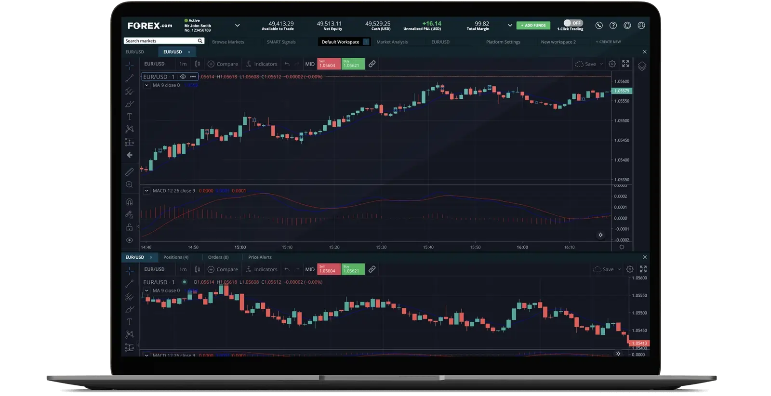Select the pattern tool in upper chart
The height and width of the screenshot is (396, 771).
129,129
